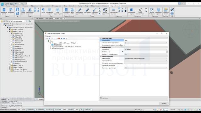
Task: Collapse the Default tree node
Action: (4, 26)
